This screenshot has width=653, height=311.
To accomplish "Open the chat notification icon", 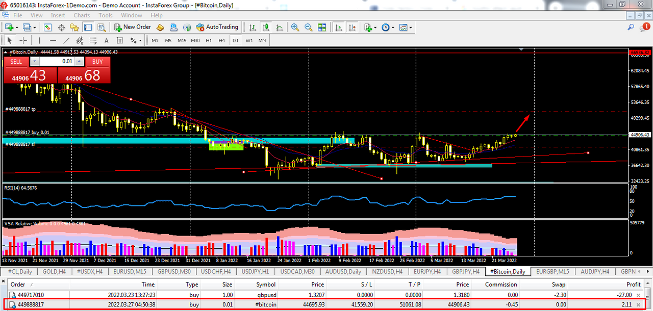I will tap(645, 27).
